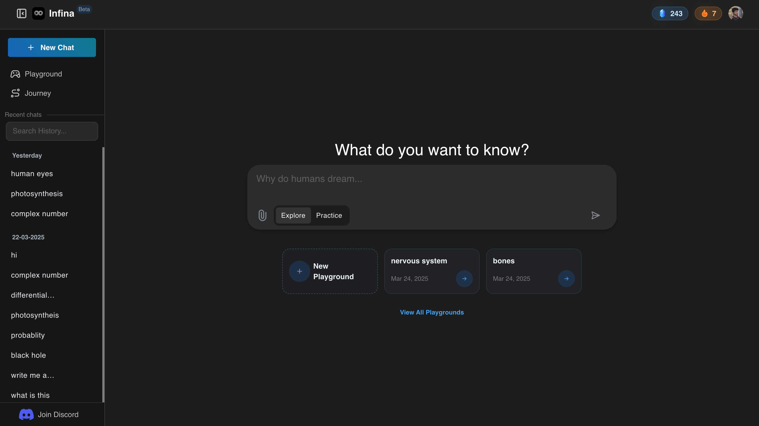759x426 pixels.
Task: Click the recent chats scrollbar
Action: 103,275
